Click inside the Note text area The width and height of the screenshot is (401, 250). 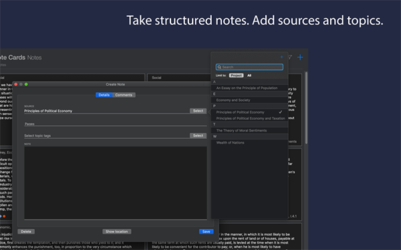pos(116,183)
